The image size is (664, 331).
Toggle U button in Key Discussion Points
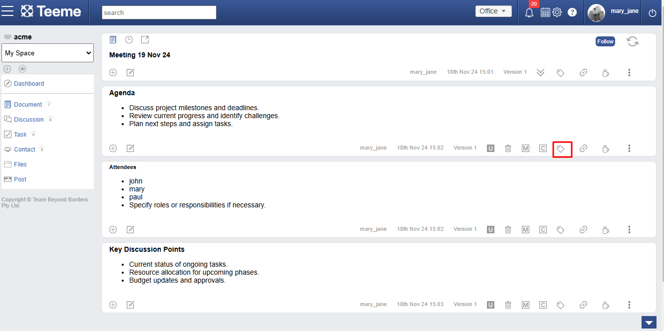pyautogui.click(x=490, y=305)
